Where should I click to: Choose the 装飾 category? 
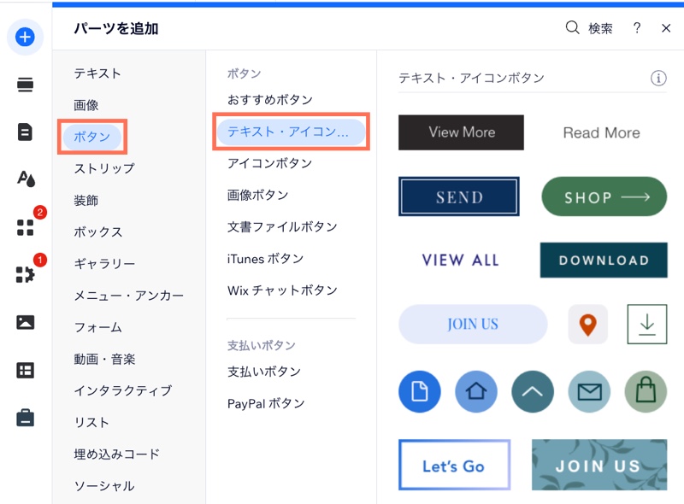(86, 201)
